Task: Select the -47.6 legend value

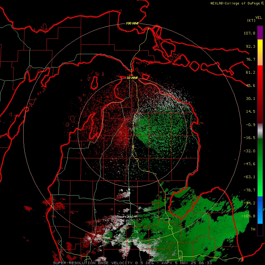Action: pyautogui.click(x=249, y=164)
